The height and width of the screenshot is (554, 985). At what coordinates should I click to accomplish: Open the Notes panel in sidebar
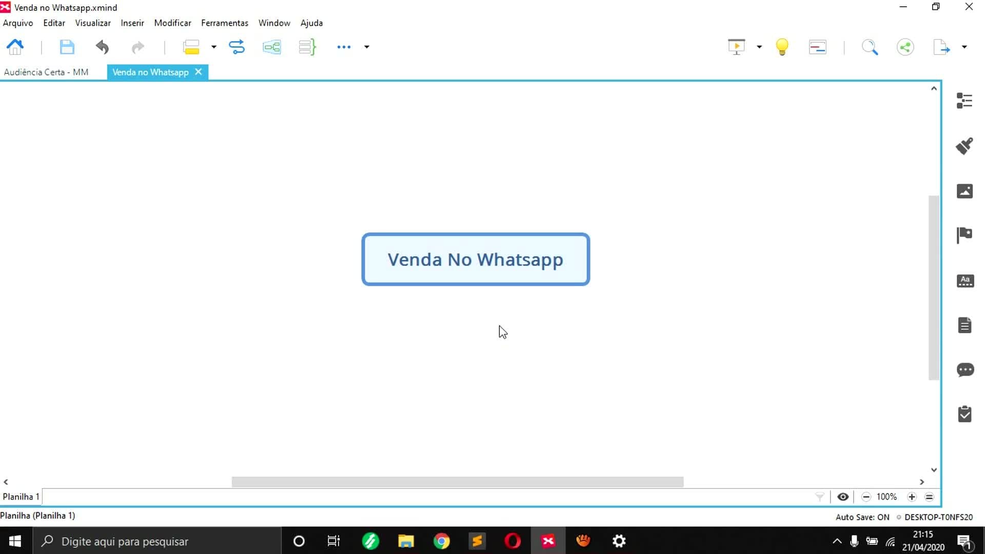964,325
